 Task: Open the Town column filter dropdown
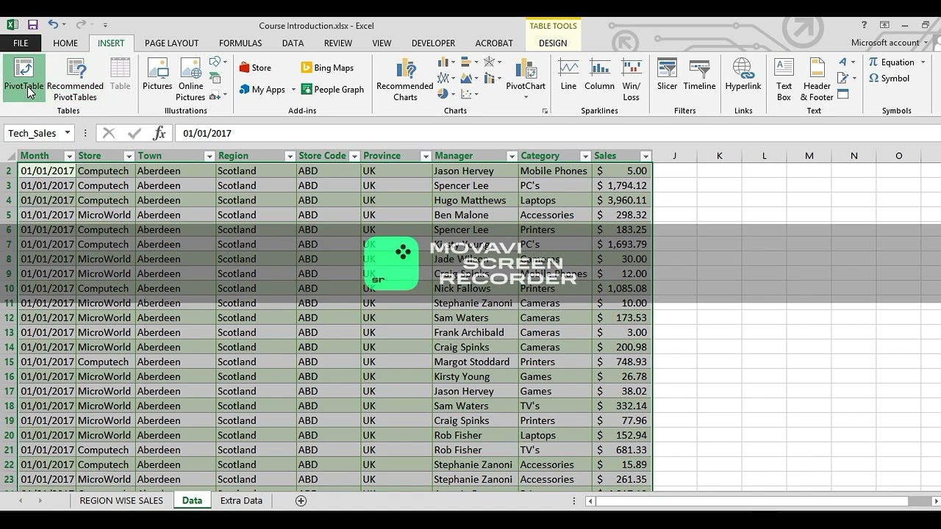[x=209, y=156]
